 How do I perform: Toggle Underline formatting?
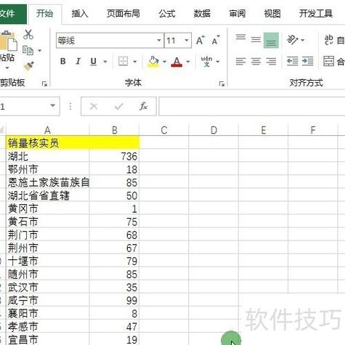pos(94,62)
